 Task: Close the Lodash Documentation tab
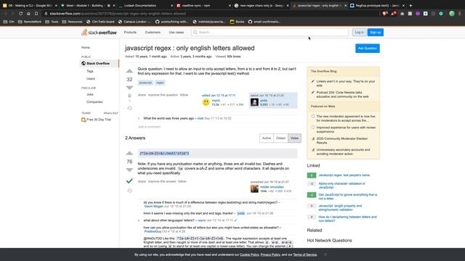click(171, 5)
